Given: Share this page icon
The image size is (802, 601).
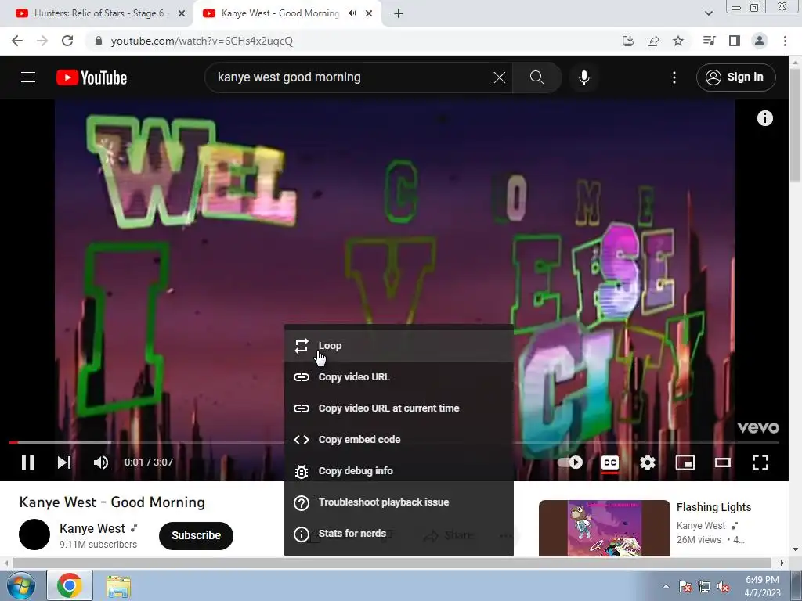Looking at the screenshot, I should point(653,41).
